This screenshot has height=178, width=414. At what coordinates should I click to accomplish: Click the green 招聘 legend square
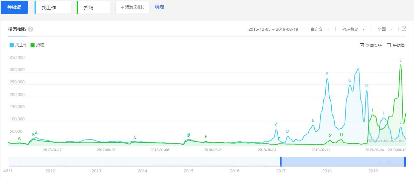33,45
